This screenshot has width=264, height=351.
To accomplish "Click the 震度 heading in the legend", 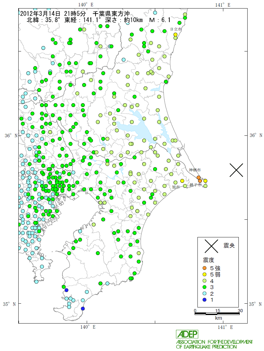I will 208,260.
